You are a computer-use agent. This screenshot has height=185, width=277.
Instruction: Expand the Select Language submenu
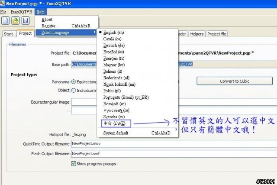(66, 32)
